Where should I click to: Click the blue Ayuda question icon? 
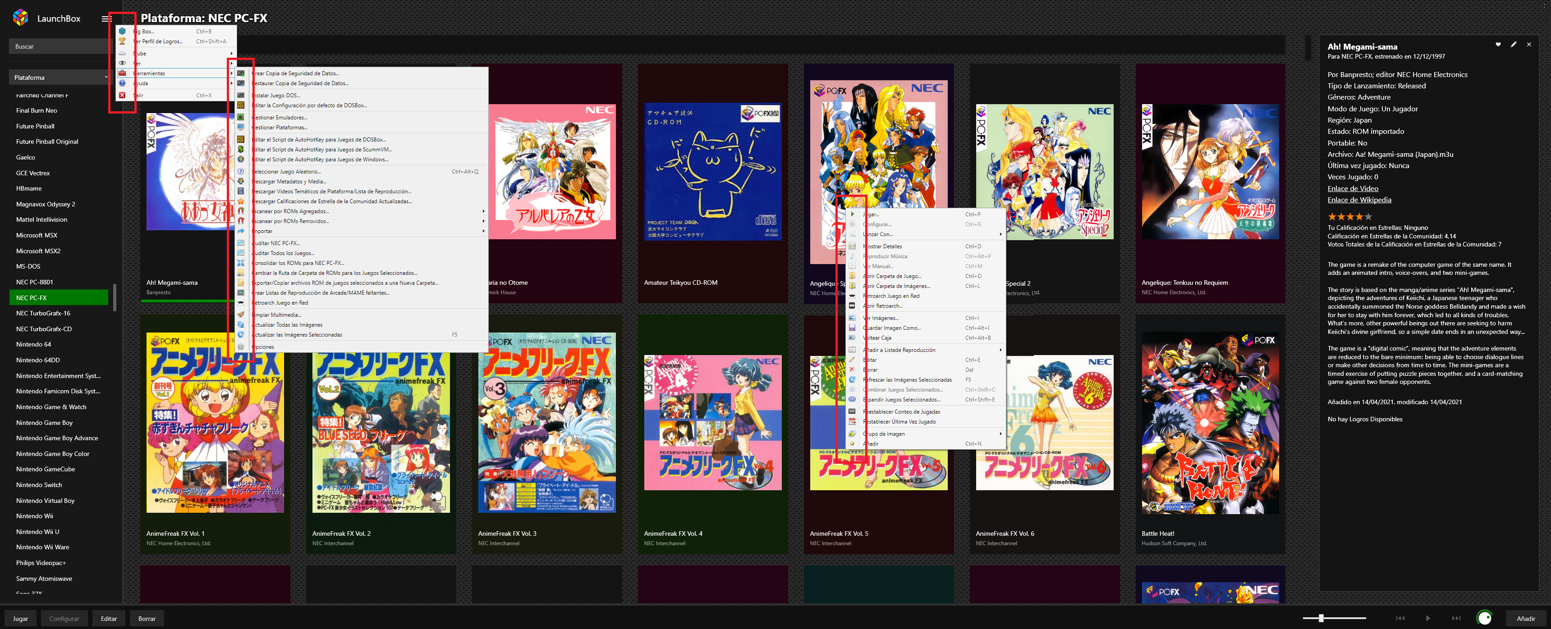(122, 84)
